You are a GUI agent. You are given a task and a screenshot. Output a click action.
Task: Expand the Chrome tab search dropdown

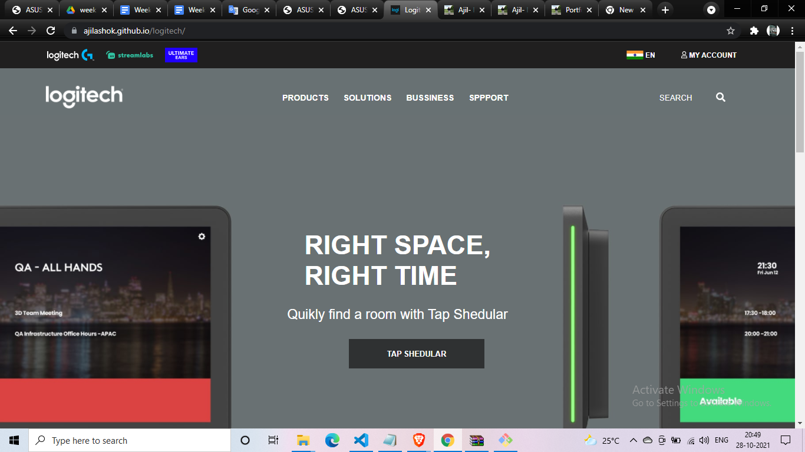click(711, 10)
